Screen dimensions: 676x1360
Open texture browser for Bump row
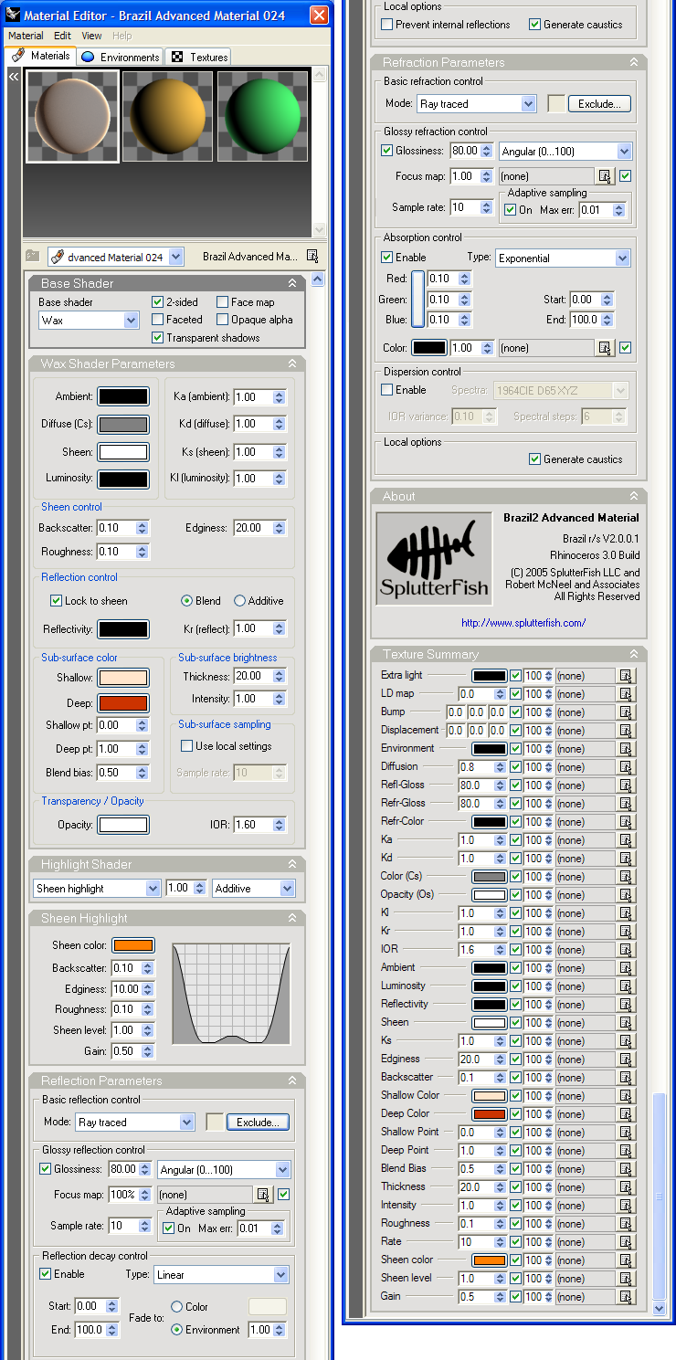tap(626, 712)
